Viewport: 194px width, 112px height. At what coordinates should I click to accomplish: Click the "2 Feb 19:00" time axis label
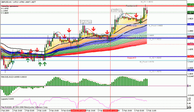17,111
